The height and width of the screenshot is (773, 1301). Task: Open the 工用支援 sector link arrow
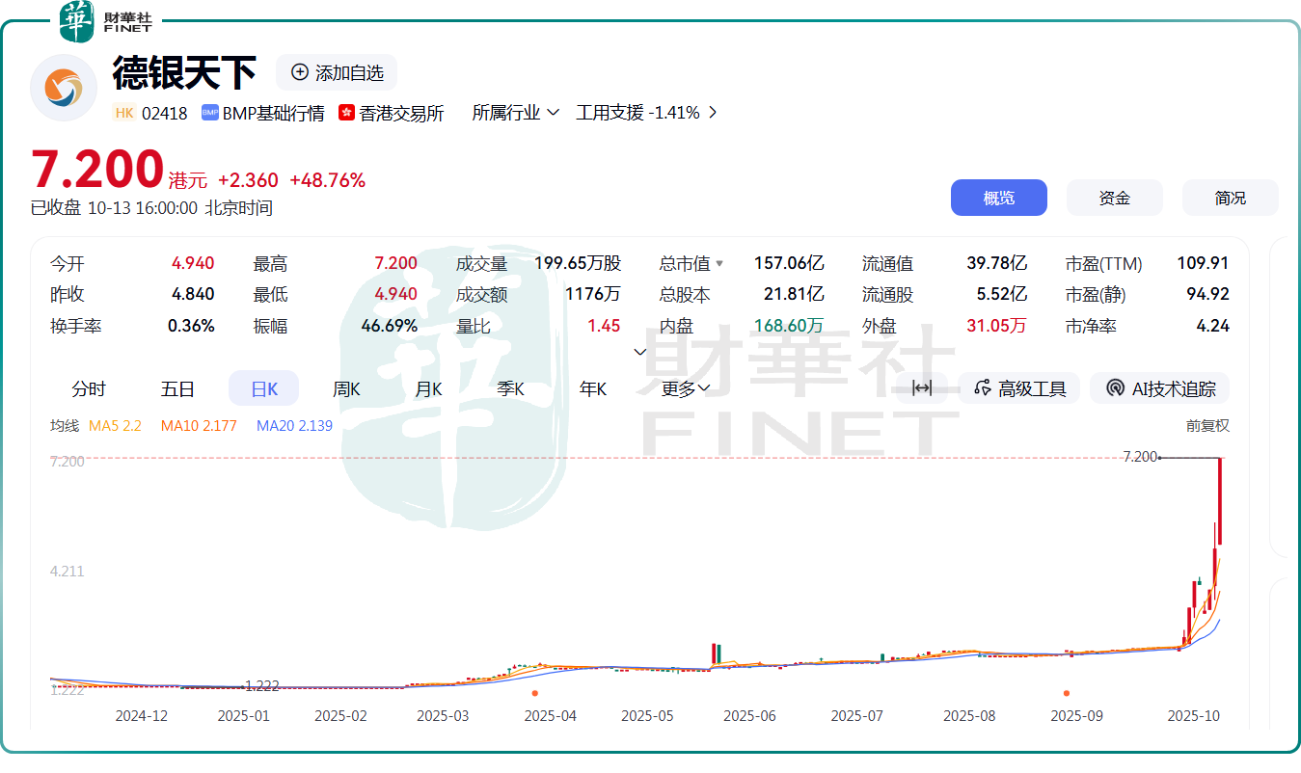713,113
